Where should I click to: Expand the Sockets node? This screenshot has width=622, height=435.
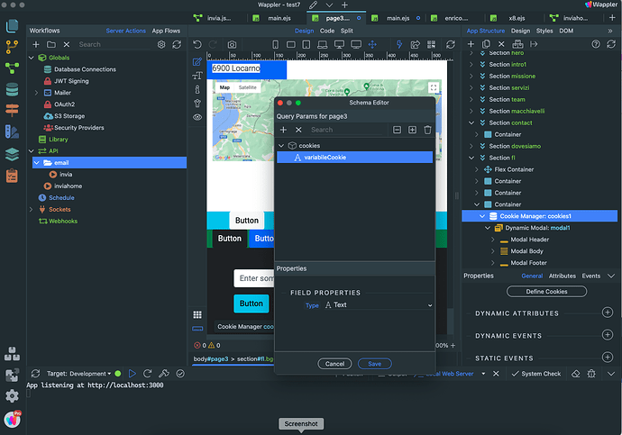coord(32,209)
